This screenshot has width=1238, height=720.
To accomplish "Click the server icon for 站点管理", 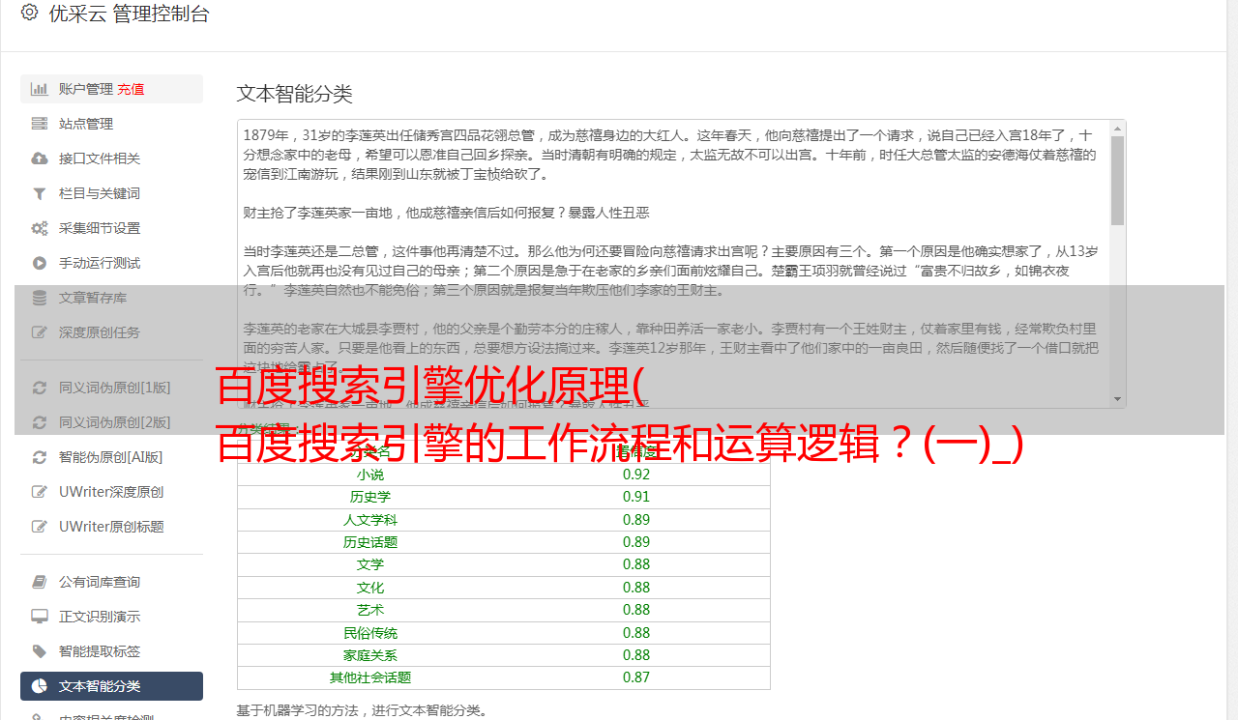I will pyautogui.click(x=40, y=124).
